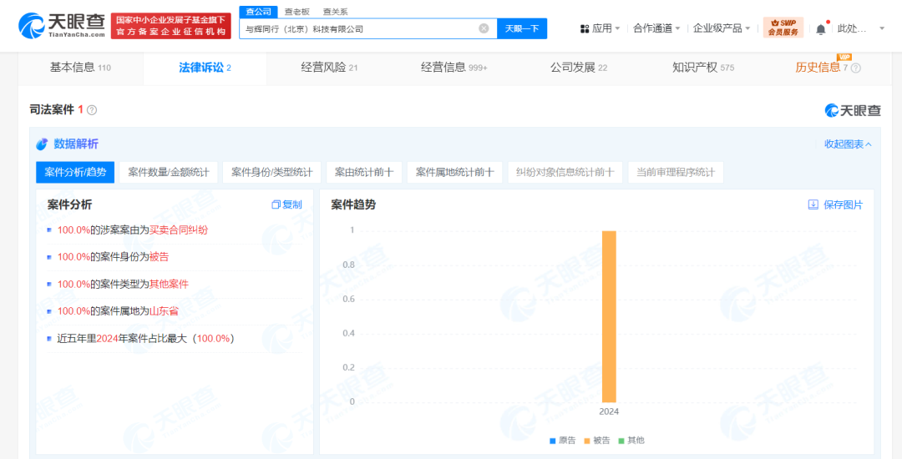Toggle the 其他 legend series
Screen dimensions: 902x459
coord(631,440)
